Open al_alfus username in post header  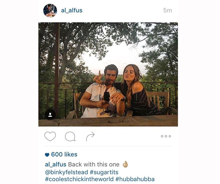pyautogui.click(x=72, y=11)
